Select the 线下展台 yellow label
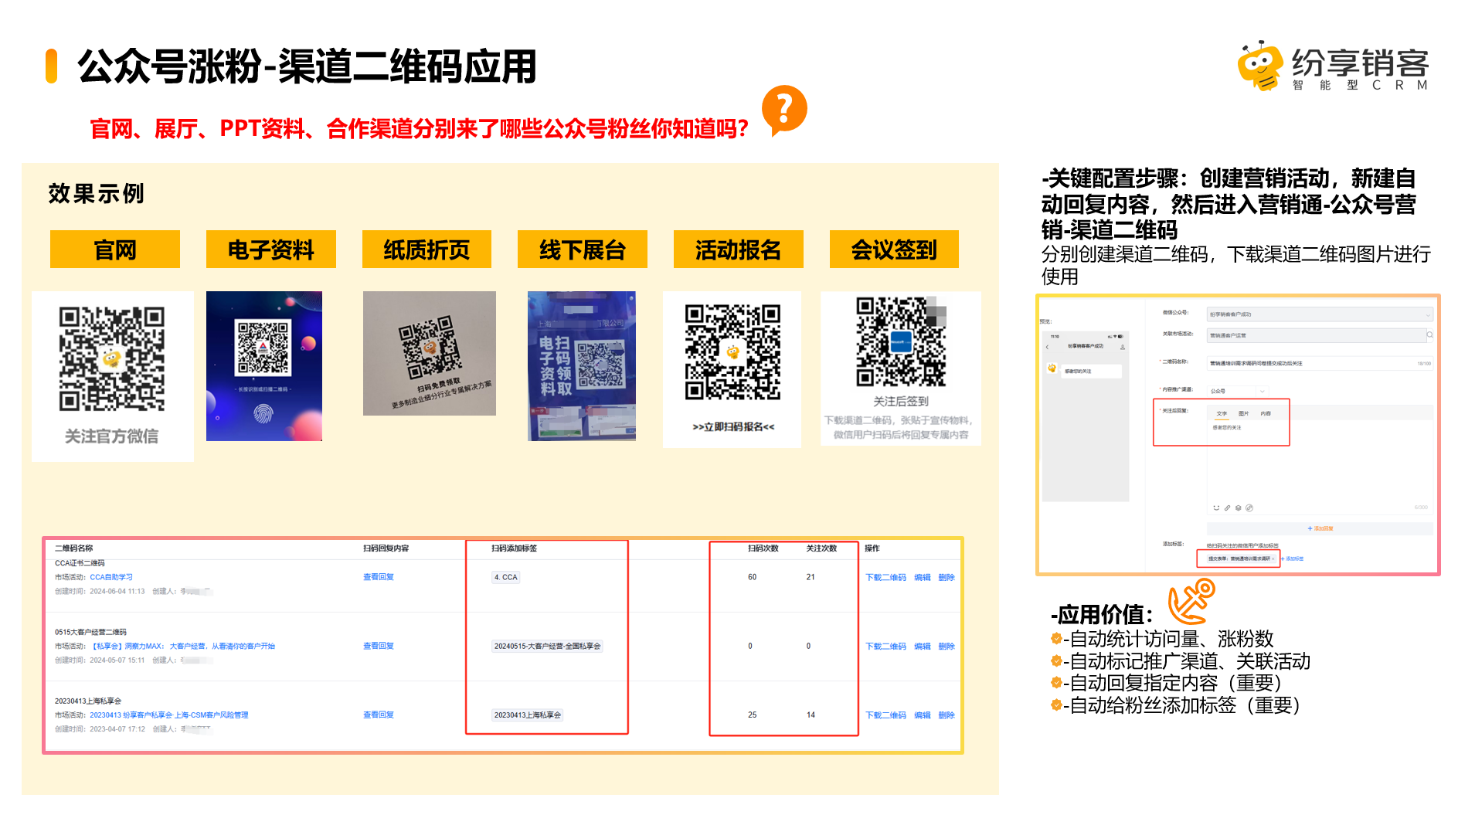The image size is (1475, 825). click(583, 250)
